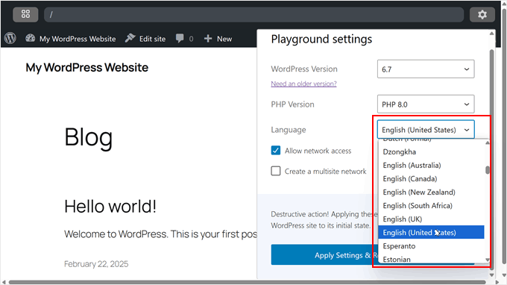The image size is (507, 285).
Task: Click language list scroll down arrow
Action: [x=488, y=260]
